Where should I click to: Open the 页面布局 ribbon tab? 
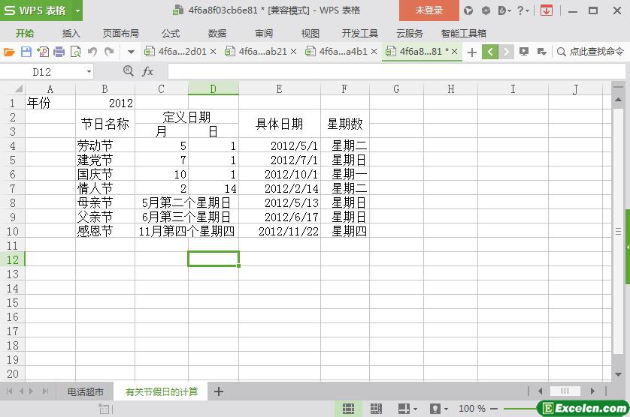coord(120,33)
